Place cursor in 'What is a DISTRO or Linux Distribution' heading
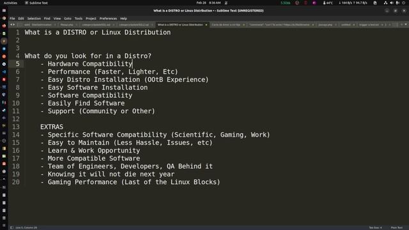Image resolution: width=409 pixels, height=230 pixels. pyautogui.click(x=98, y=33)
